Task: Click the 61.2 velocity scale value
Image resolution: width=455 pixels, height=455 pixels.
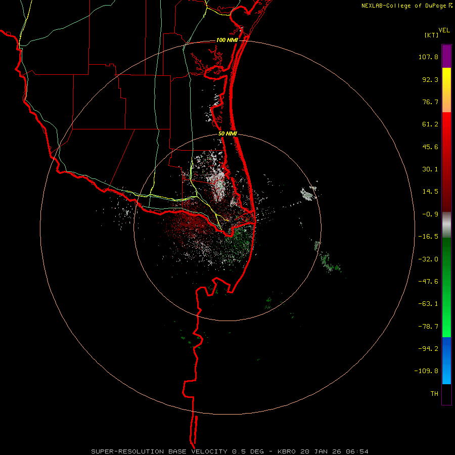Action: click(430, 124)
